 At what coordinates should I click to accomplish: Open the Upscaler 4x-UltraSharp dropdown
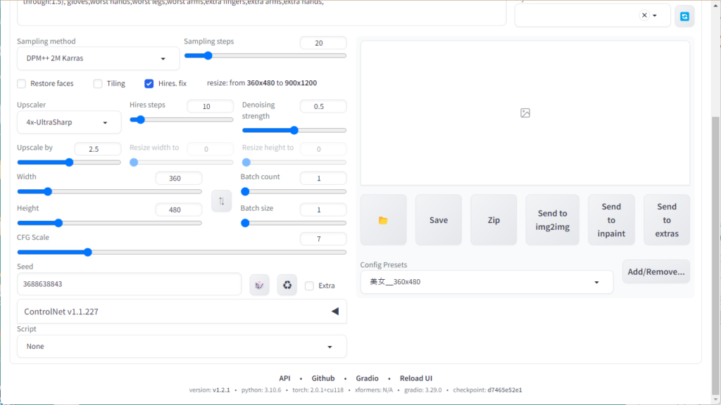[x=68, y=122]
